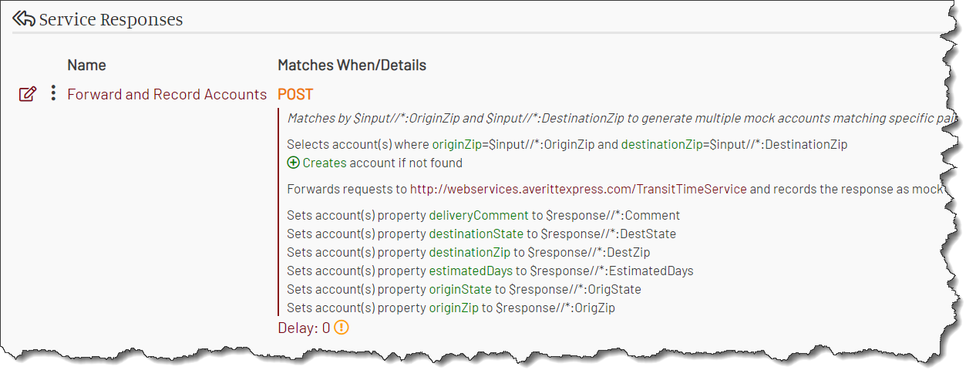This screenshot has width=976, height=380.
Task: Click the estimatedDays property name
Action: pos(471,271)
